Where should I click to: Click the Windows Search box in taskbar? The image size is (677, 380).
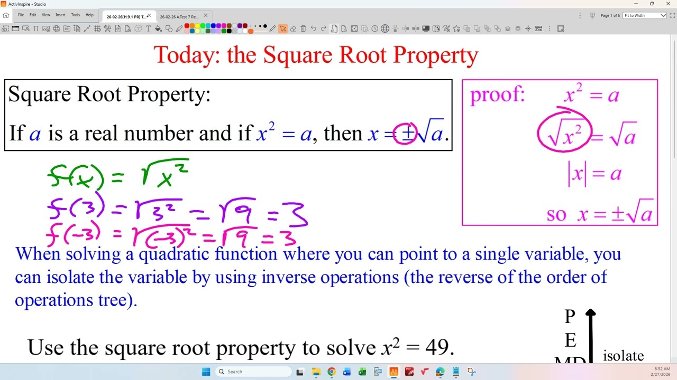(x=253, y=372)
